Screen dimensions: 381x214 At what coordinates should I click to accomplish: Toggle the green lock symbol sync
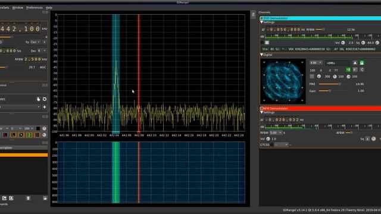tap(362, 63)
